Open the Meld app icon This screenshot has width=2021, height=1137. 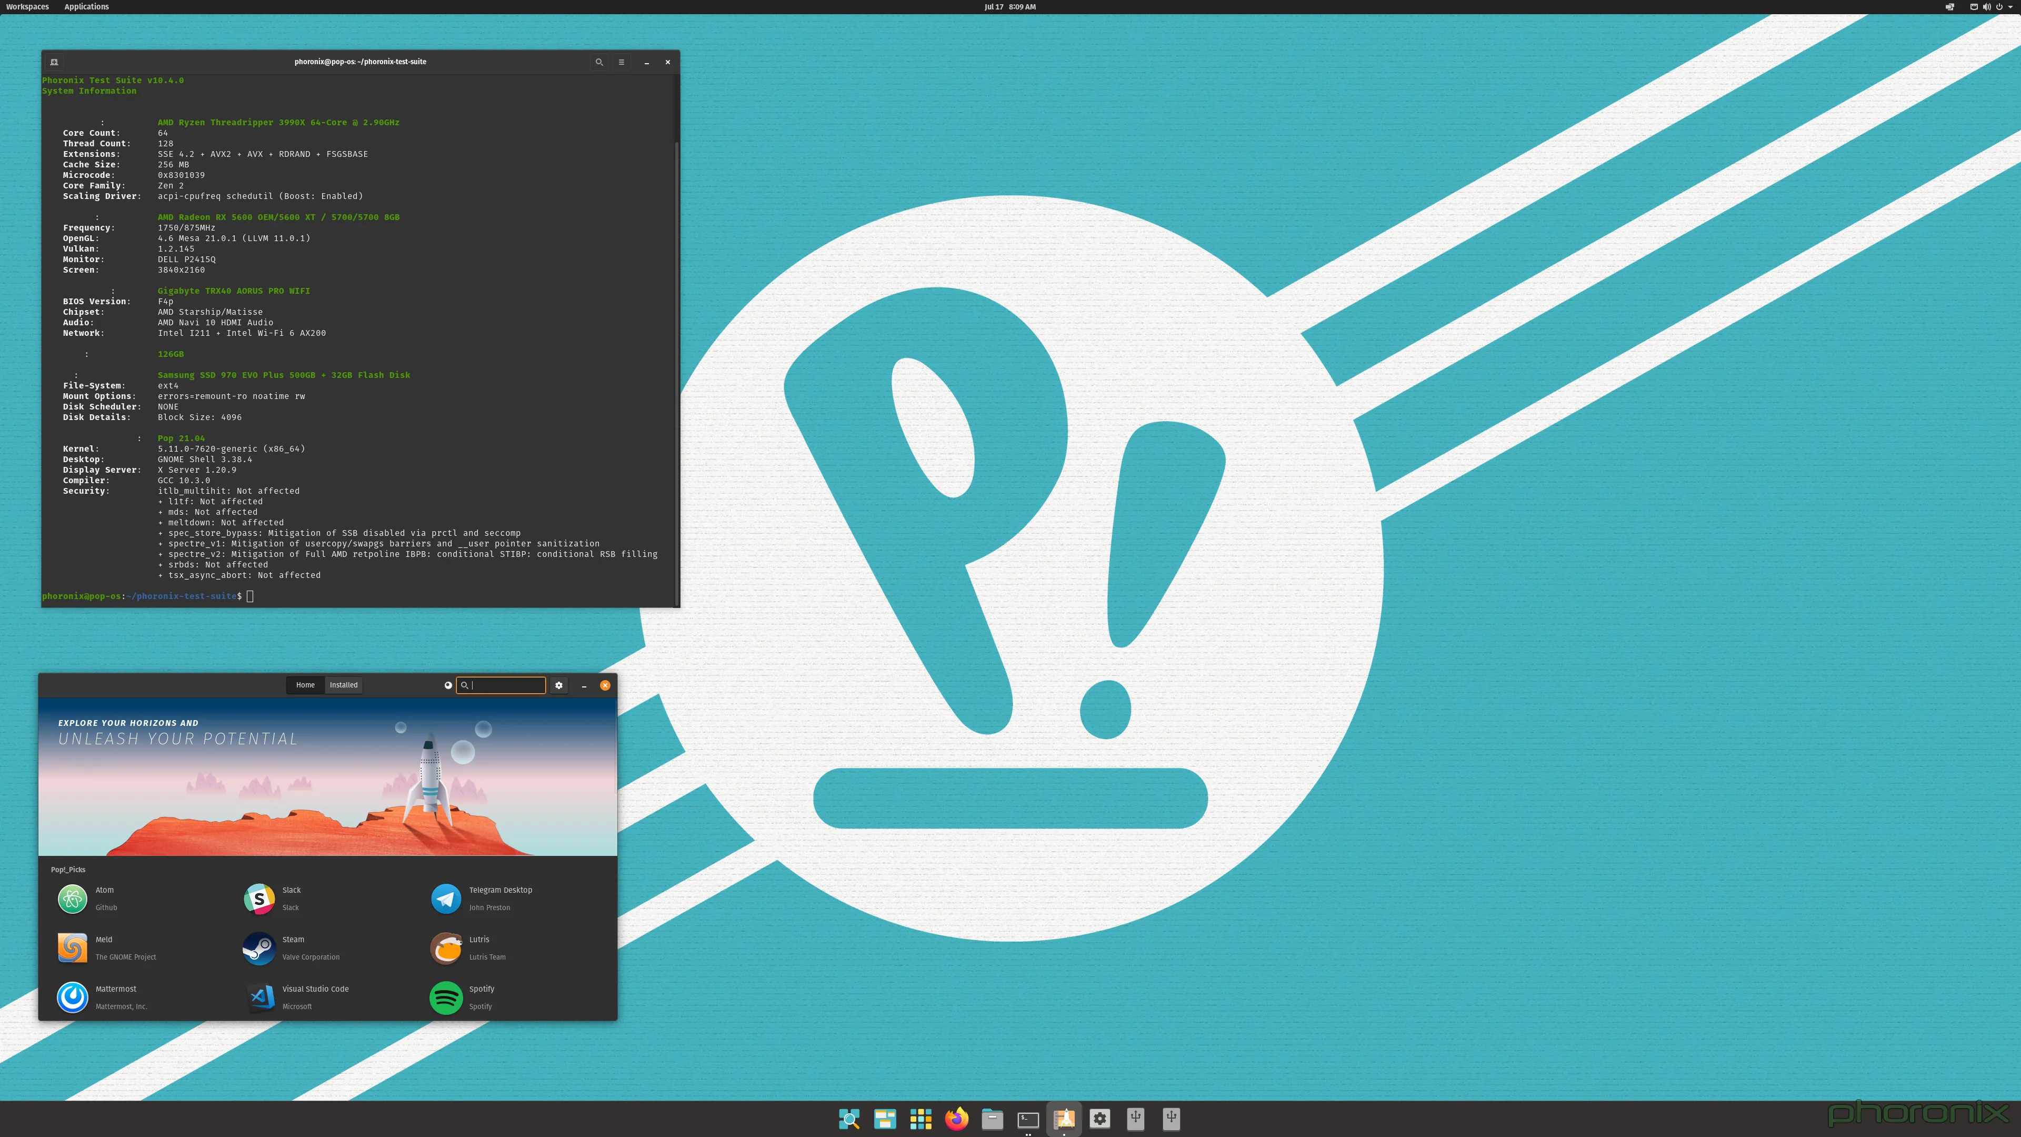[x=72, y=948]
